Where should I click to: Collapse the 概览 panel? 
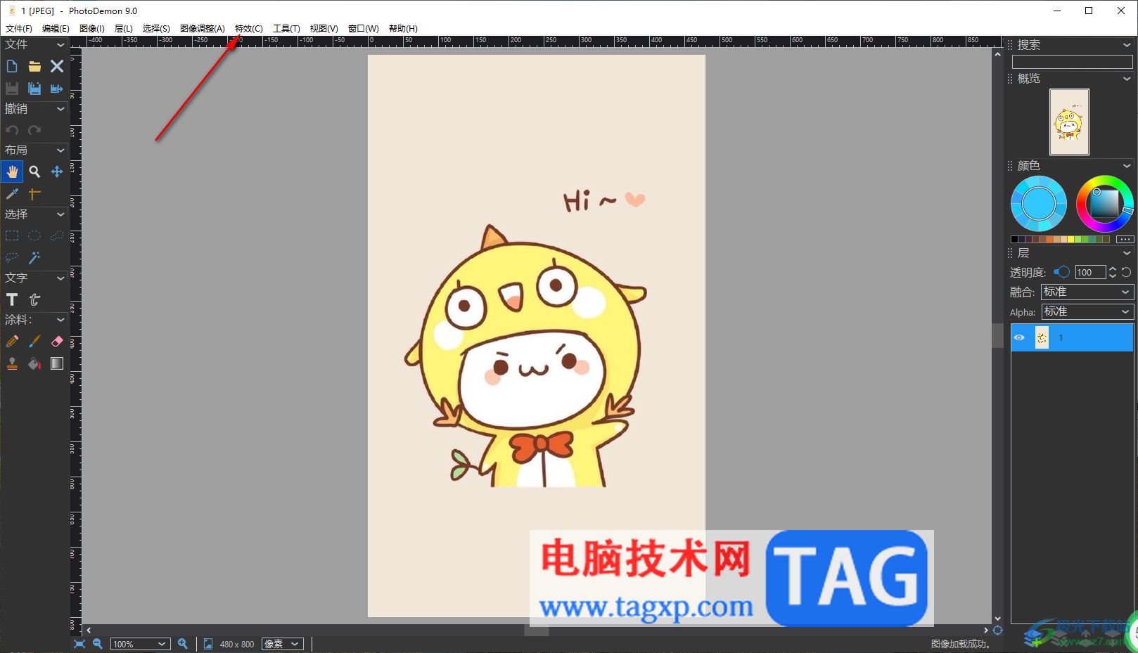point(1127,79)
